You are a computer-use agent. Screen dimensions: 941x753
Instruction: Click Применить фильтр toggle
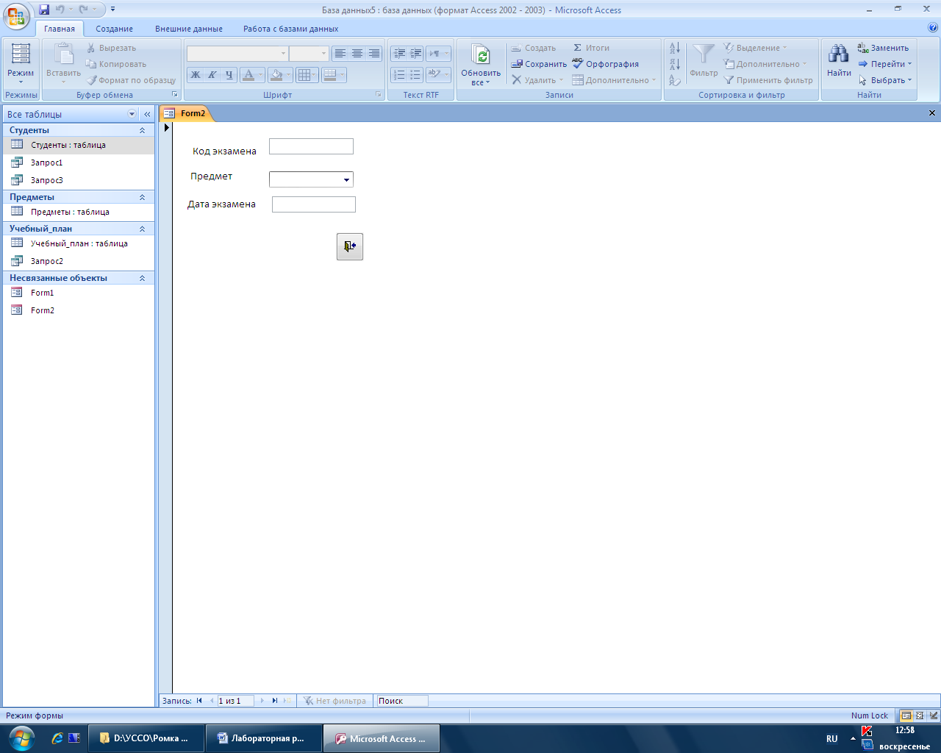(x=768, y=80)
